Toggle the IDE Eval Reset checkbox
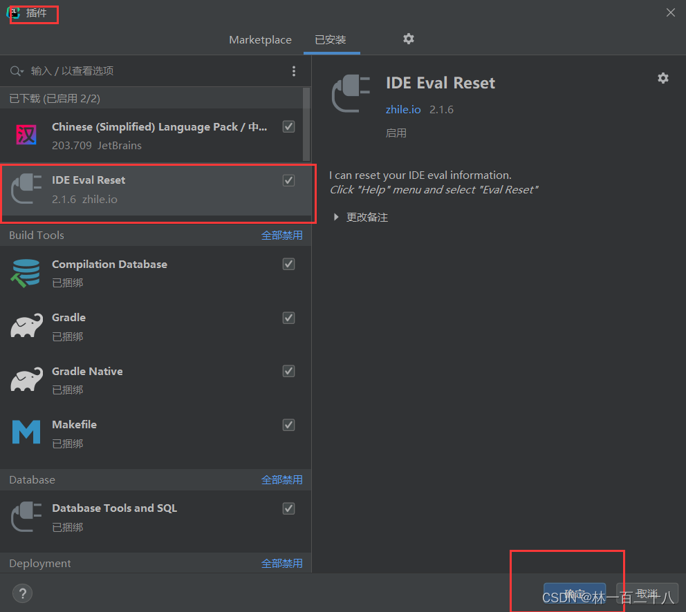The image size is (686, 612). coord(288,180)
